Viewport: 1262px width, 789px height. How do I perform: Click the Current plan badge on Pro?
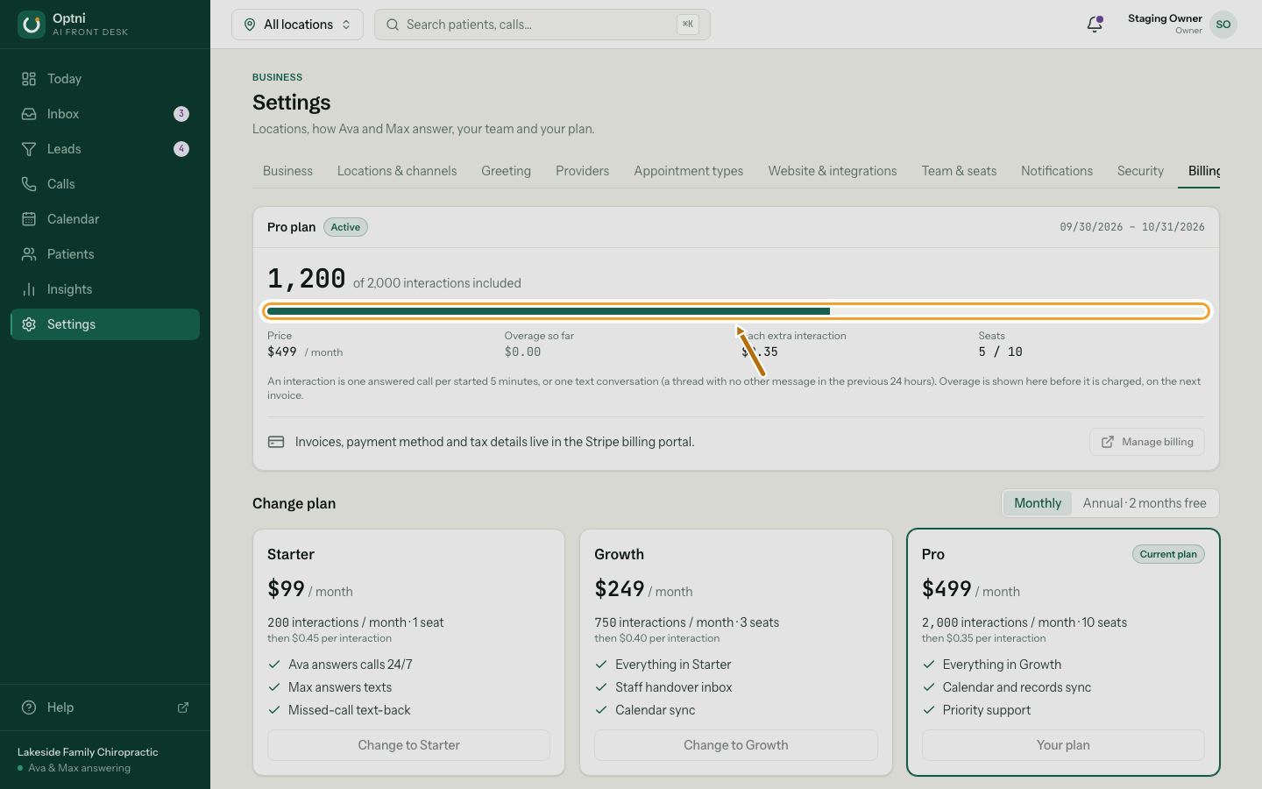tap(1168, 554)
